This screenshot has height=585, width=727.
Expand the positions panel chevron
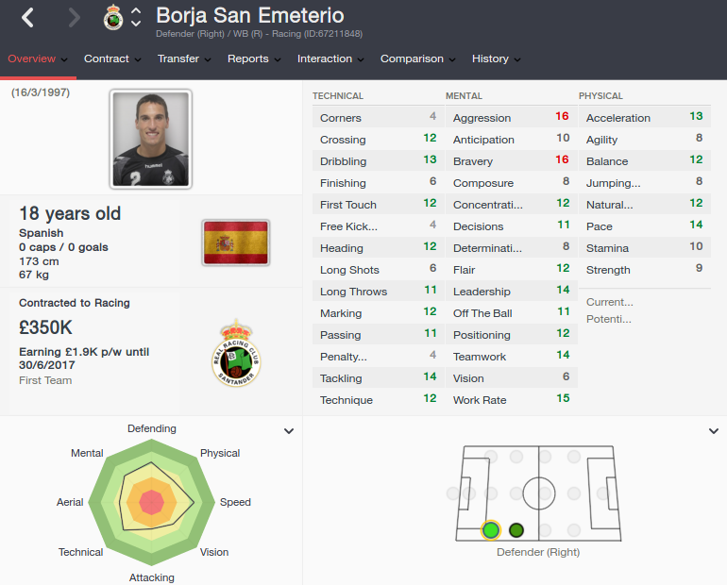(714, 431)
